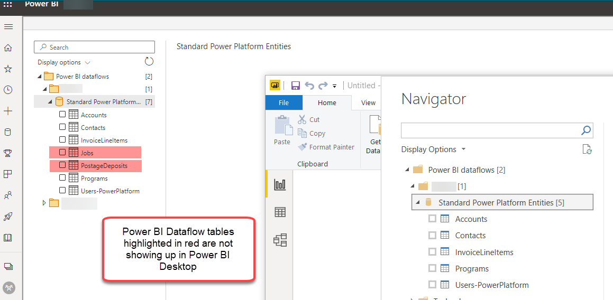The image size is (613, 300).
Task: Click the Create plus icon in sidebar
Action: 8,111
